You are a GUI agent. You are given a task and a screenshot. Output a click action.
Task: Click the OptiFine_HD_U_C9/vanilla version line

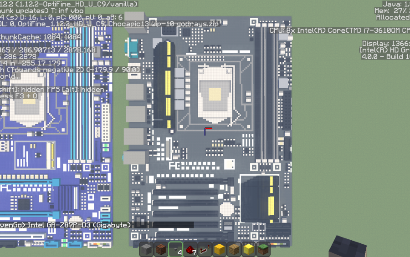coord(69,4)
